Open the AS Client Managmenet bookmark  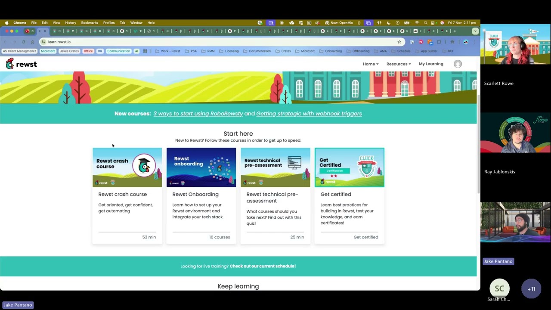click(x=19, y=51)
